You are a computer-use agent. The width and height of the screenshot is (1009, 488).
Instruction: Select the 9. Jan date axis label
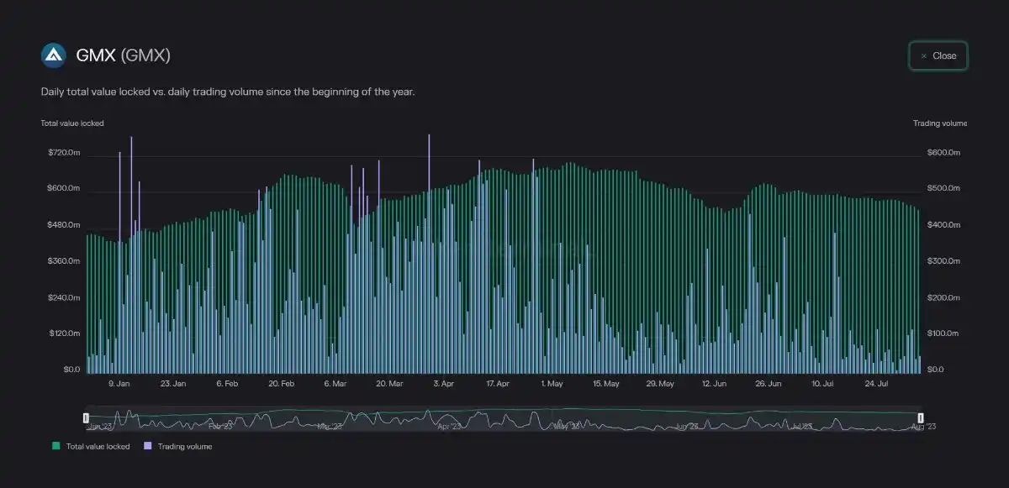tap(119, 384)
